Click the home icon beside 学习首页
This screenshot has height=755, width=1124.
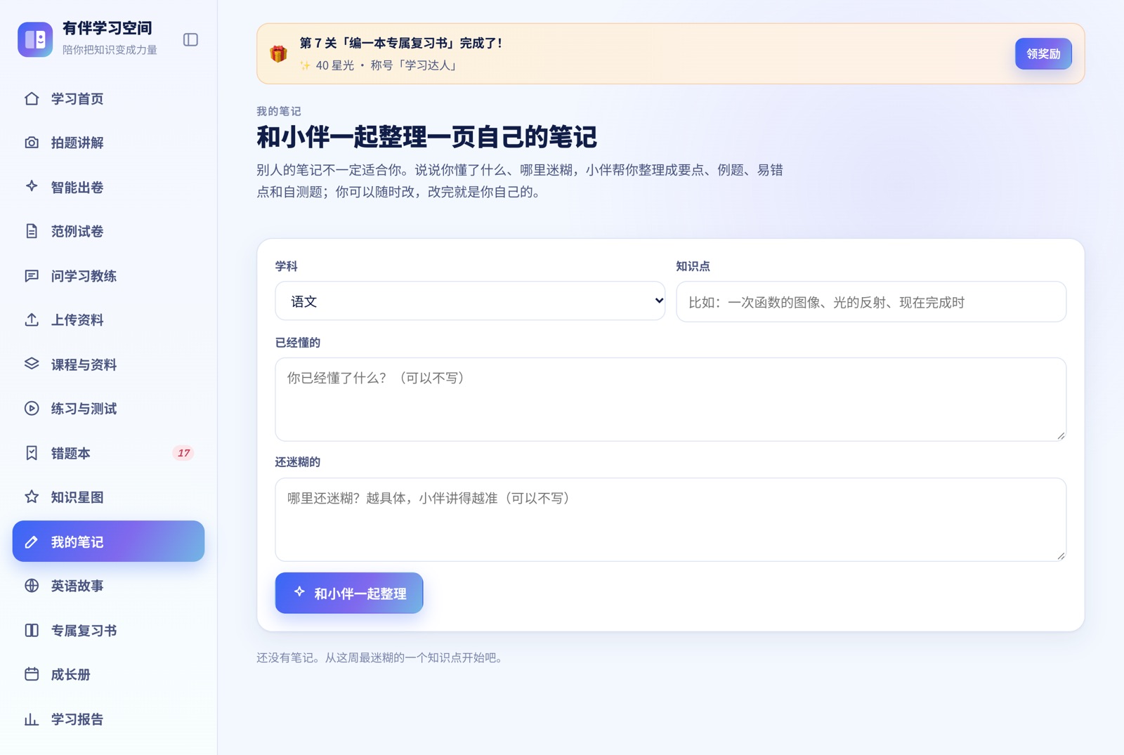coord(32,98)
